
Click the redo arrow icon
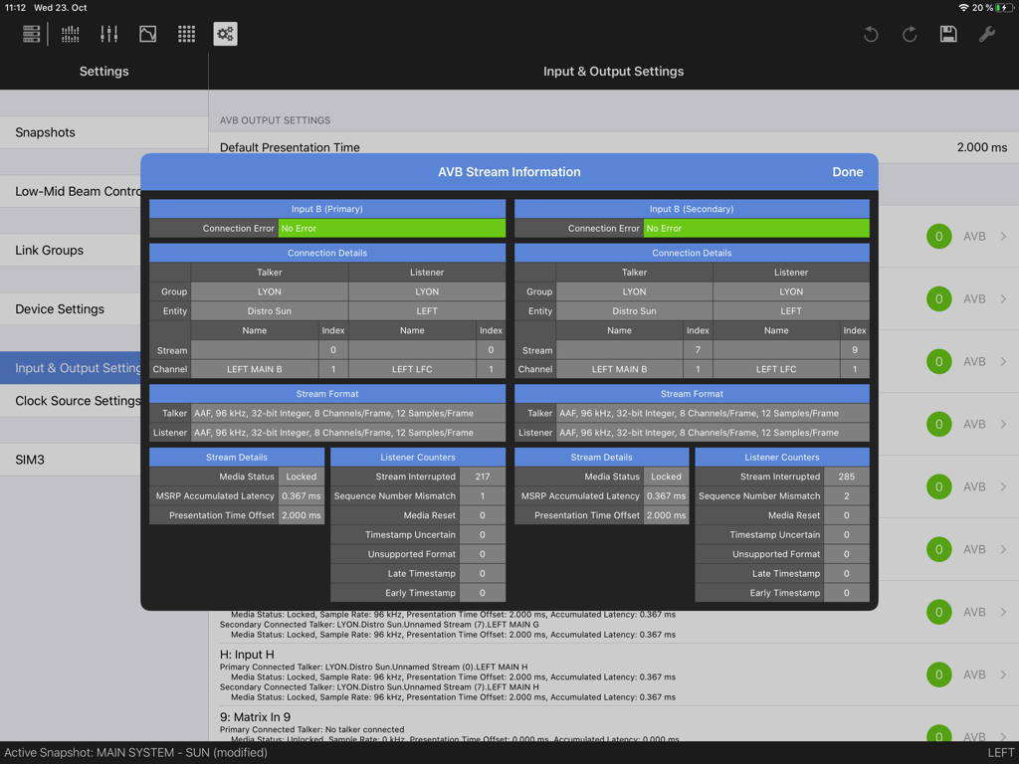pos(910,33)
